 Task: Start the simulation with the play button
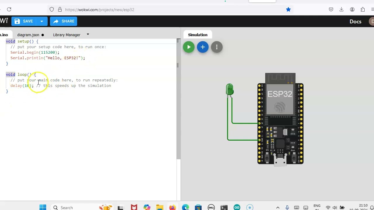click(189, 47)
